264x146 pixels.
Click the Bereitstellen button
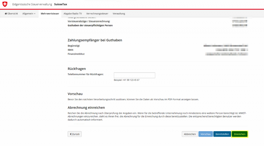click(222, 134)
